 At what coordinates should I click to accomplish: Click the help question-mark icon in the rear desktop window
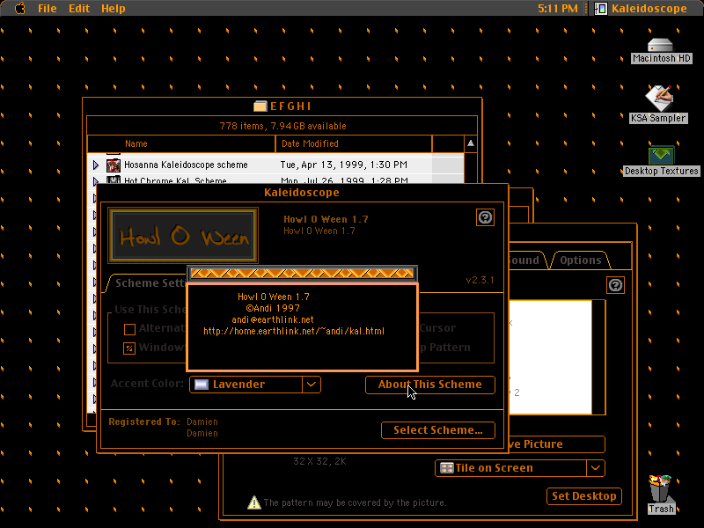615,285
